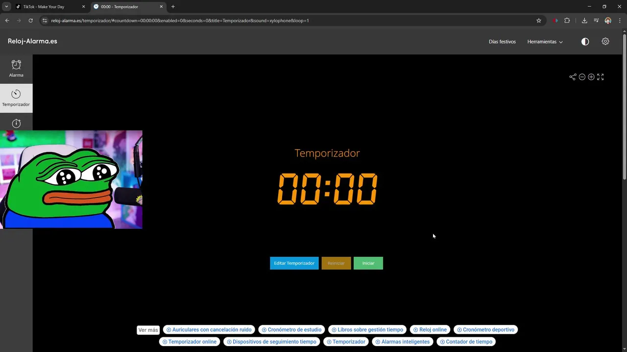627x352 pixels.
Task: Open Cronómetro de estudio link
Action: click(291, 330)
